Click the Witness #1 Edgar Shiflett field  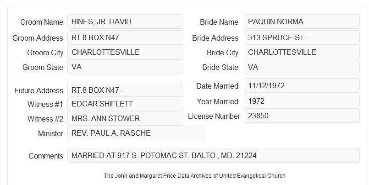tap(125, 104)
